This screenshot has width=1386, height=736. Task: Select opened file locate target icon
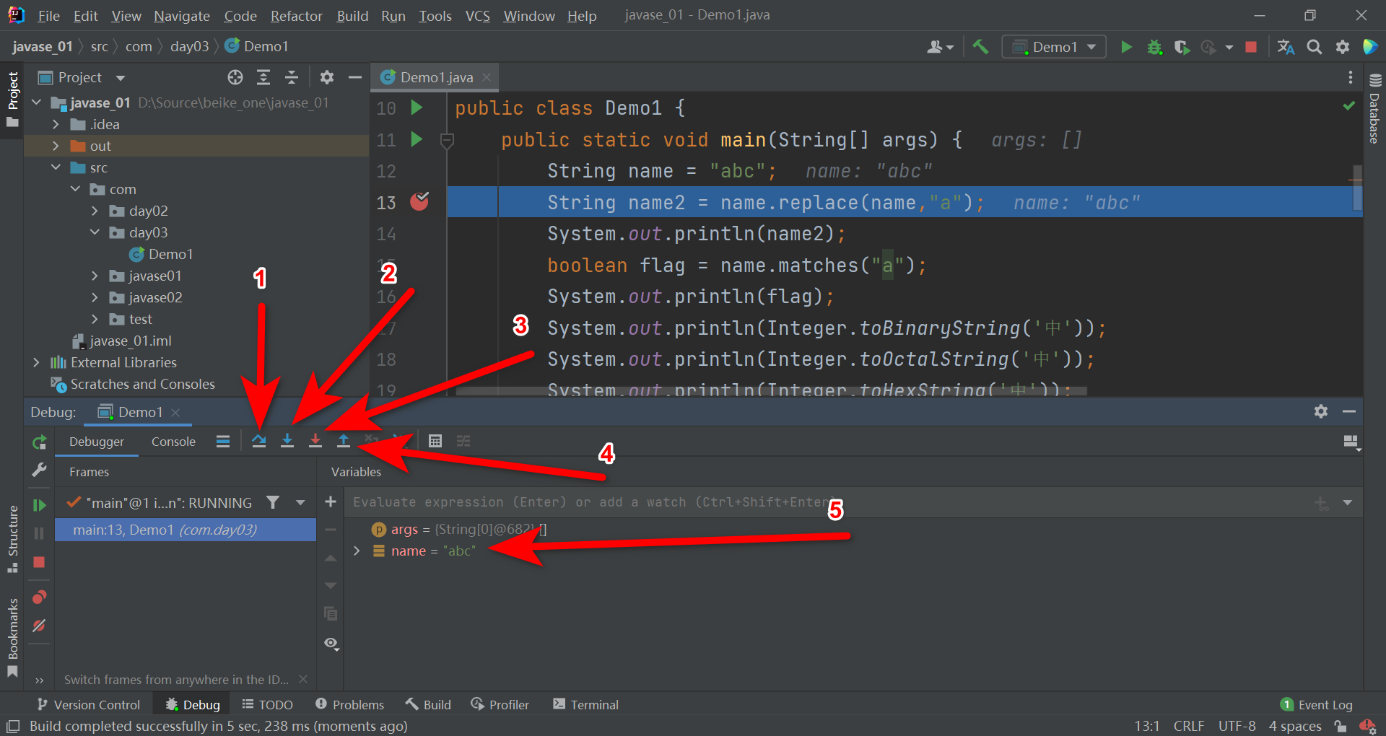[235, 77]
